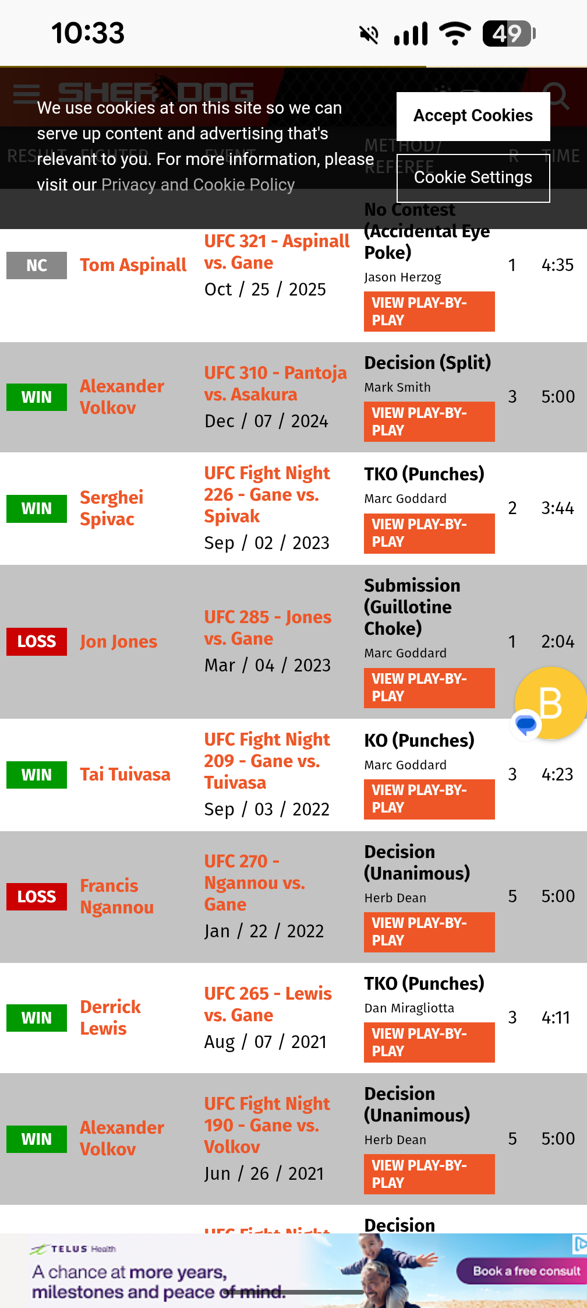View play-by-play for Tuivasa KO fight
587x1308 pixels.
(429, 799)
